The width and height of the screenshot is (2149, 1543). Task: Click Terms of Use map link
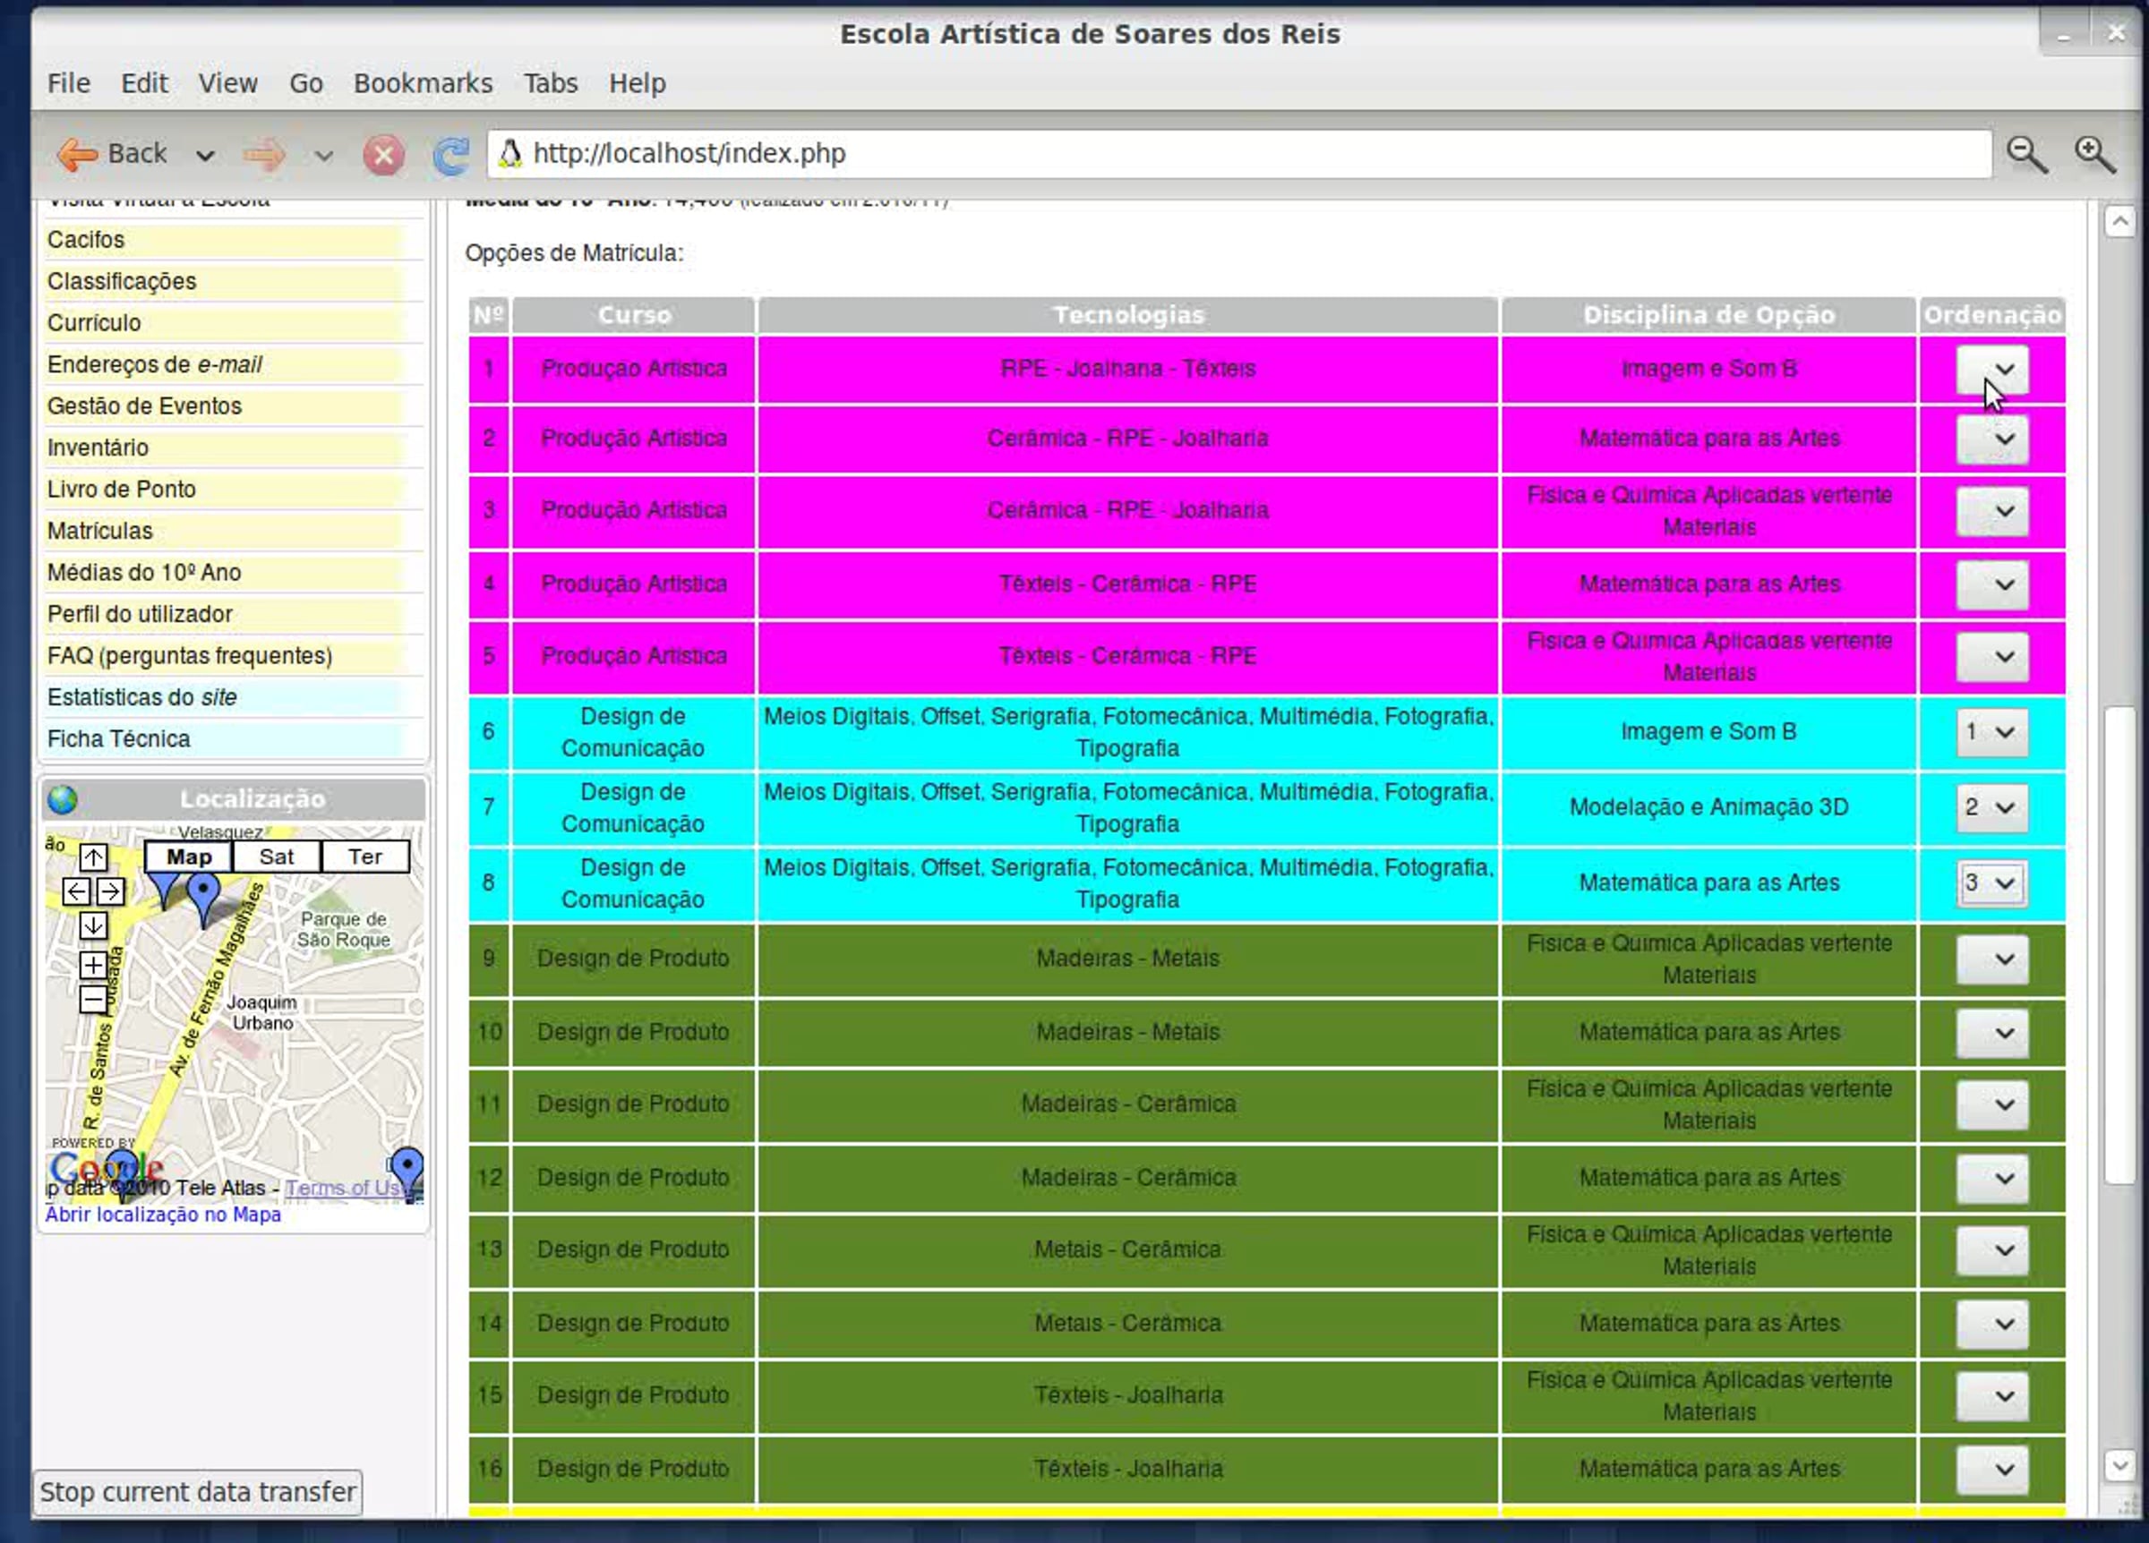point(346,1188)
